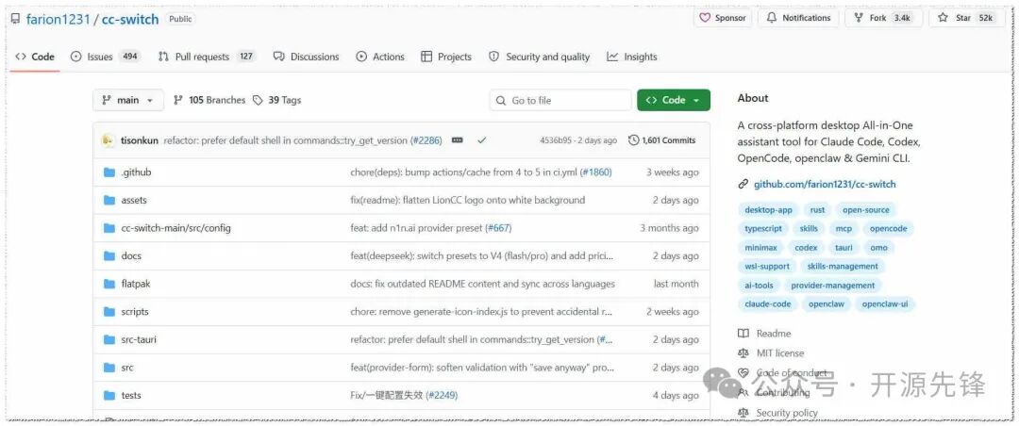Click the .github folder icon
The image size is (1019, 426).
109,172
